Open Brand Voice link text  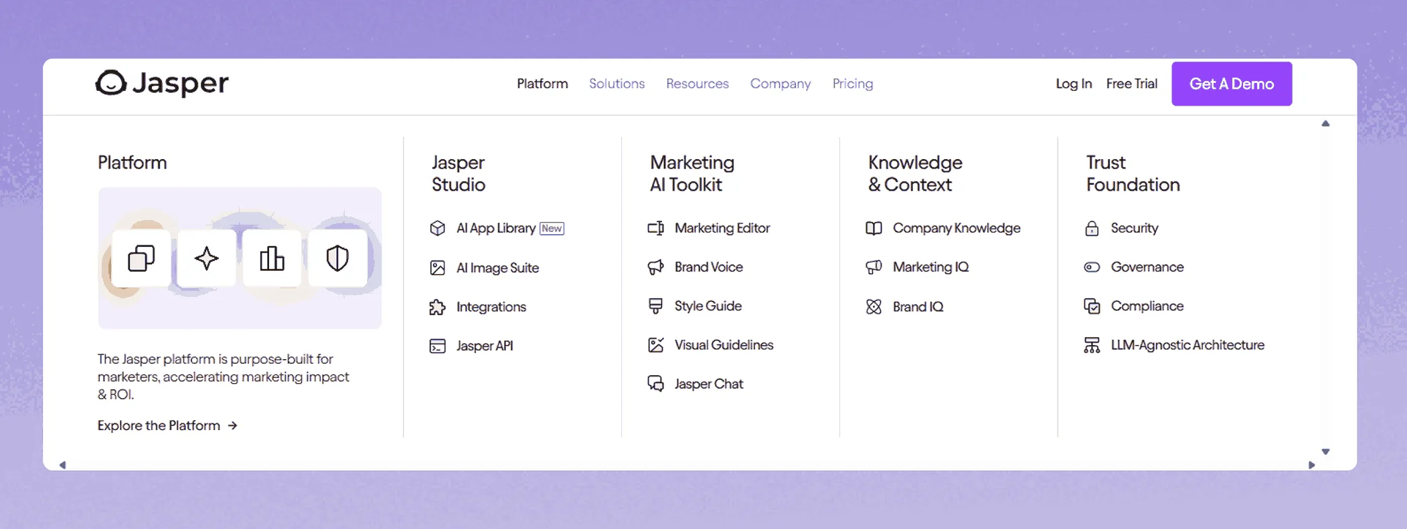click(x=709, y=267)
